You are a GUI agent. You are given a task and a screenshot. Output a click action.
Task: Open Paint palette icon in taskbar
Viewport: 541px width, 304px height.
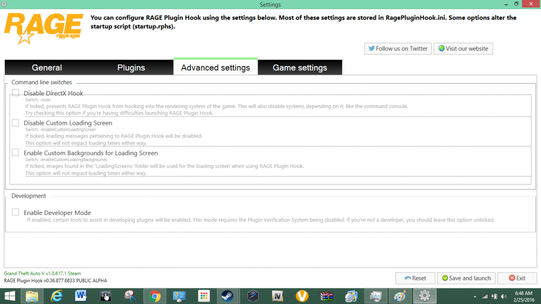coord(400,296)
